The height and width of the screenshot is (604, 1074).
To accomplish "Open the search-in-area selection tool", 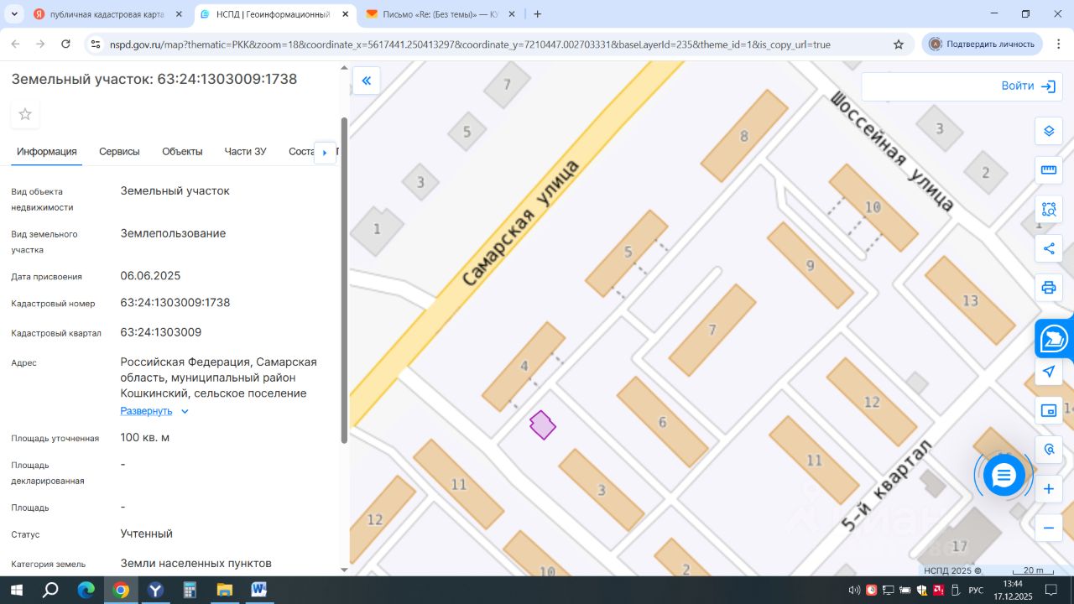I will pyautogui.click(x=1048, y=210).
